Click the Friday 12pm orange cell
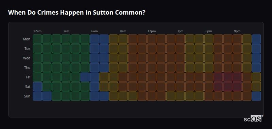Image resolution: width=272 pixels, height=129 pixels. tap(152, 77)
